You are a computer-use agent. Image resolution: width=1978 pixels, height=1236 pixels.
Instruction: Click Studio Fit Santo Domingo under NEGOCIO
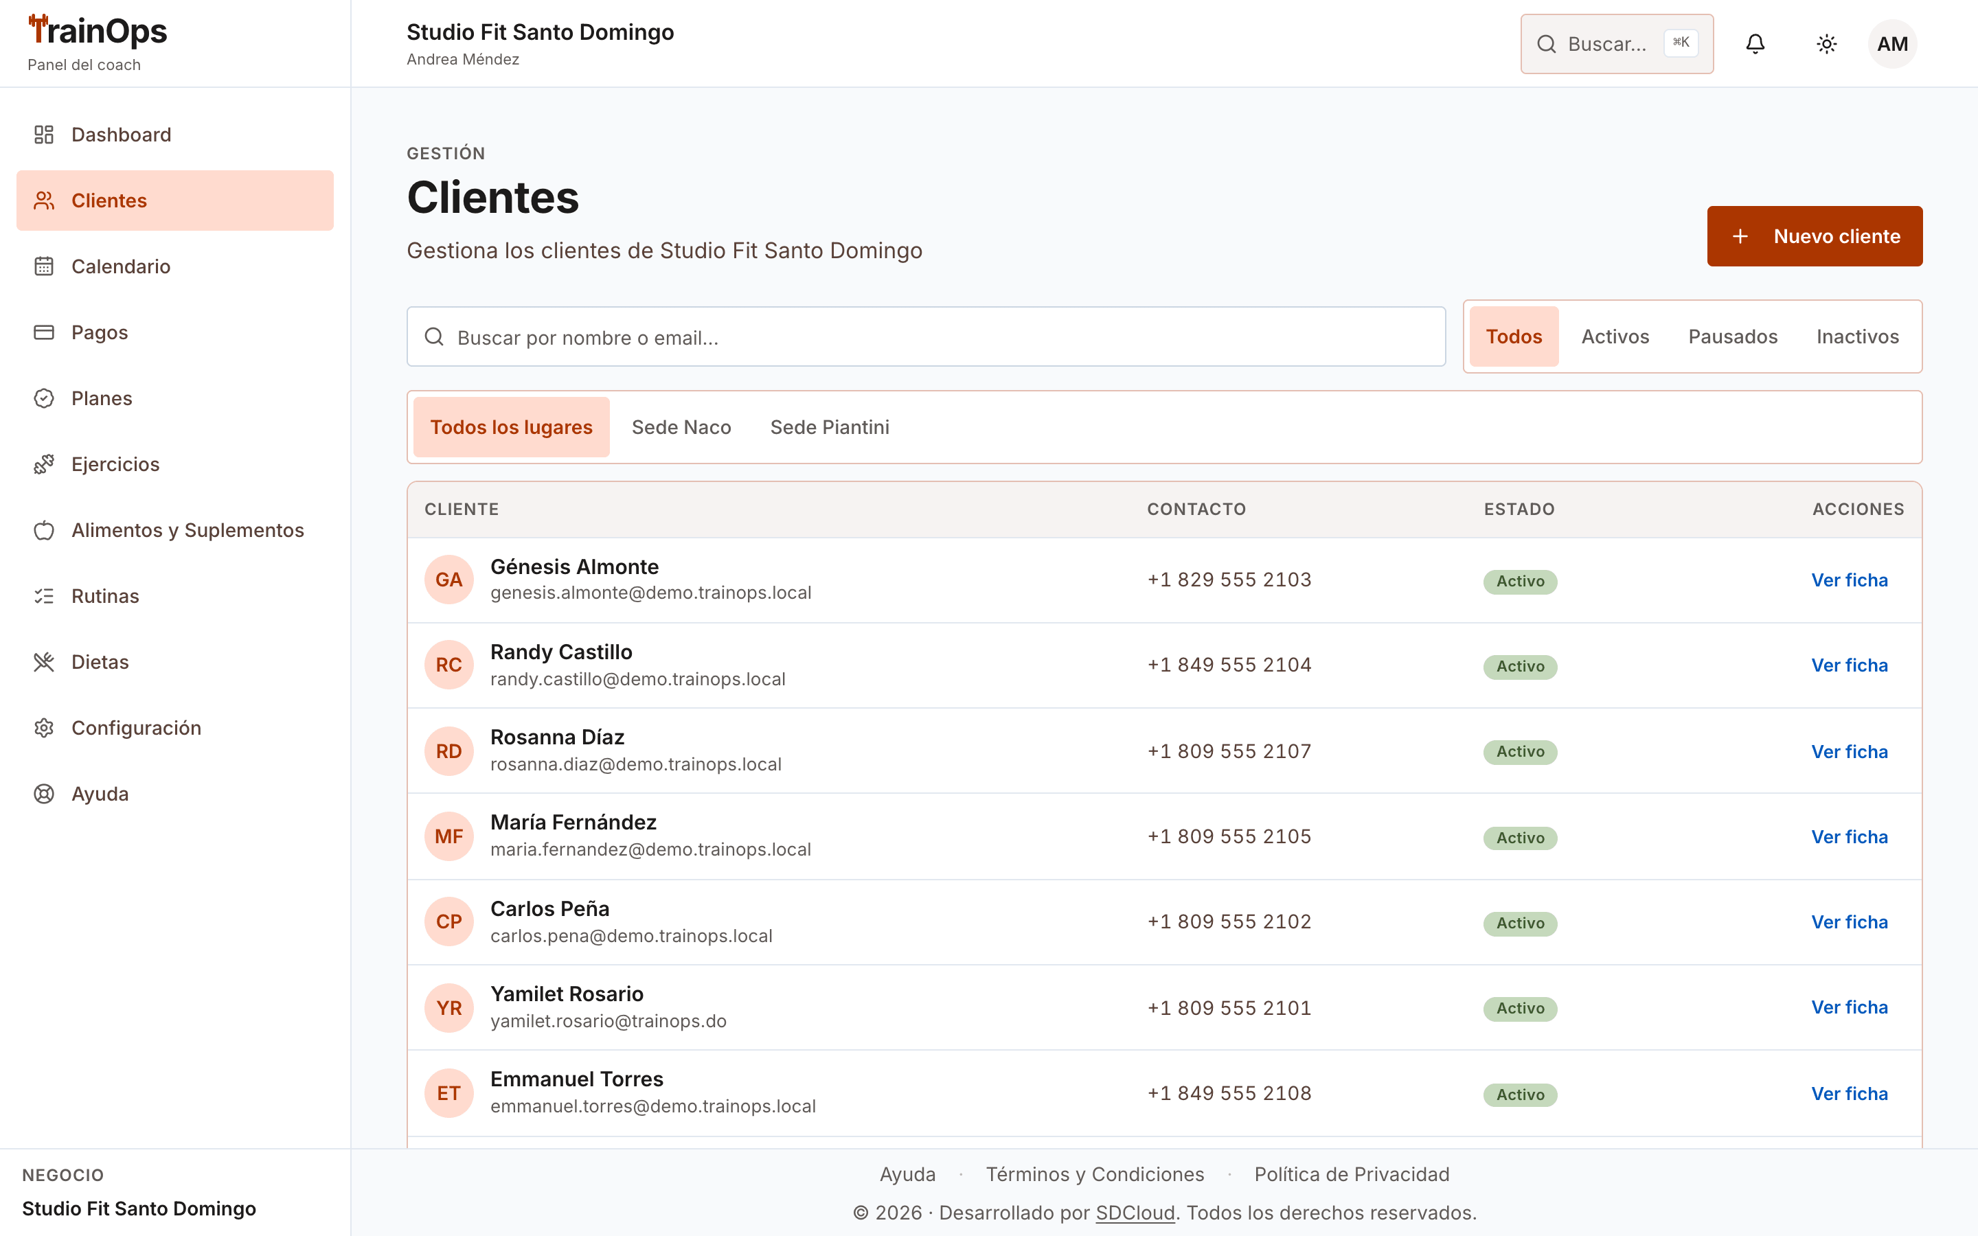click(x=139, y=1209)
